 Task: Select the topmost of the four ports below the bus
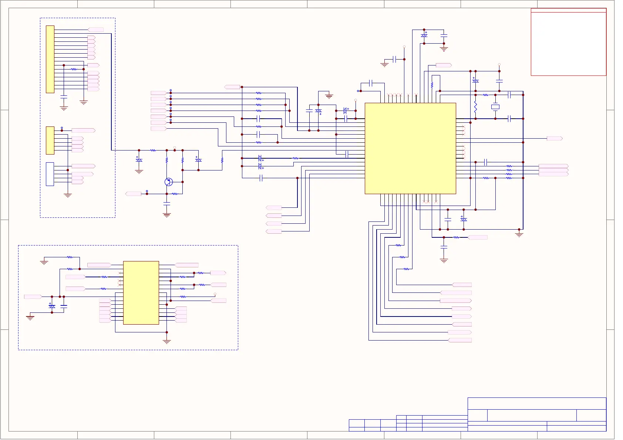274,208
